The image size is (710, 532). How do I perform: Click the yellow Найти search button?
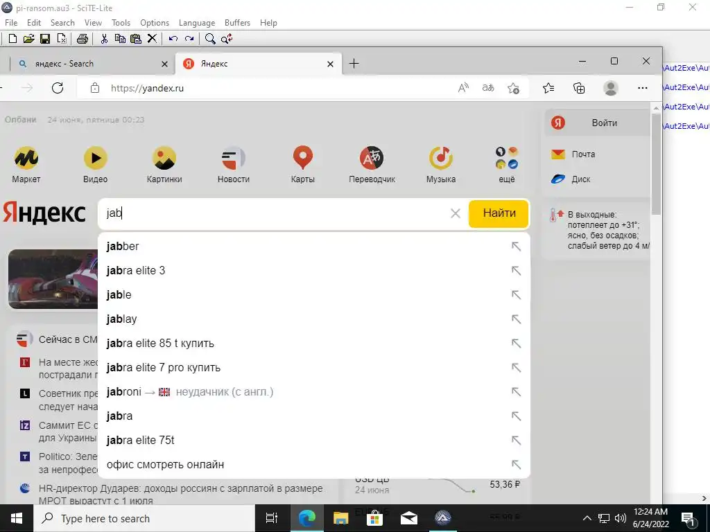[499, 213]
